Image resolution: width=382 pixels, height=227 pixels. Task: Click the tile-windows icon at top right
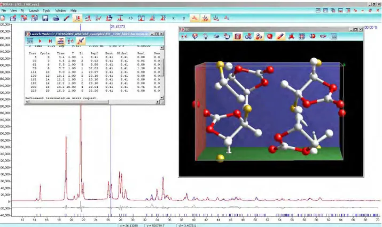tap(318, 11)
